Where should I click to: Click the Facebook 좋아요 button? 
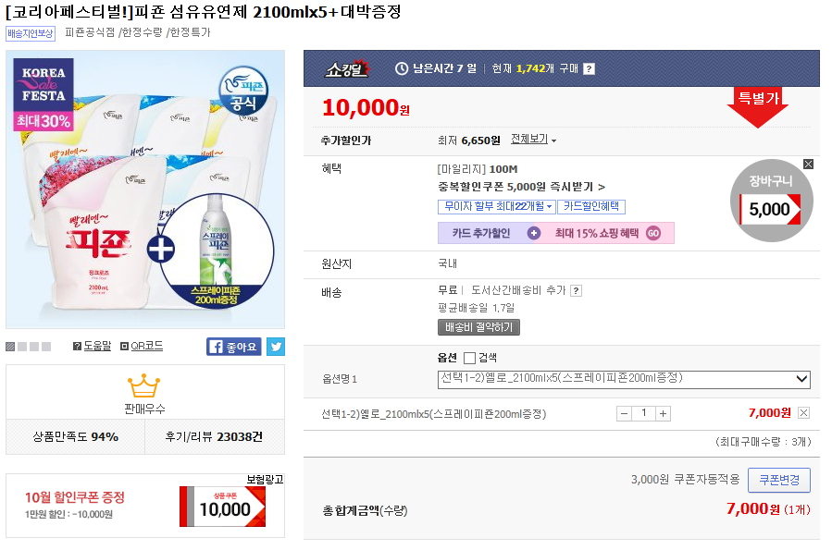click(233, 347)
